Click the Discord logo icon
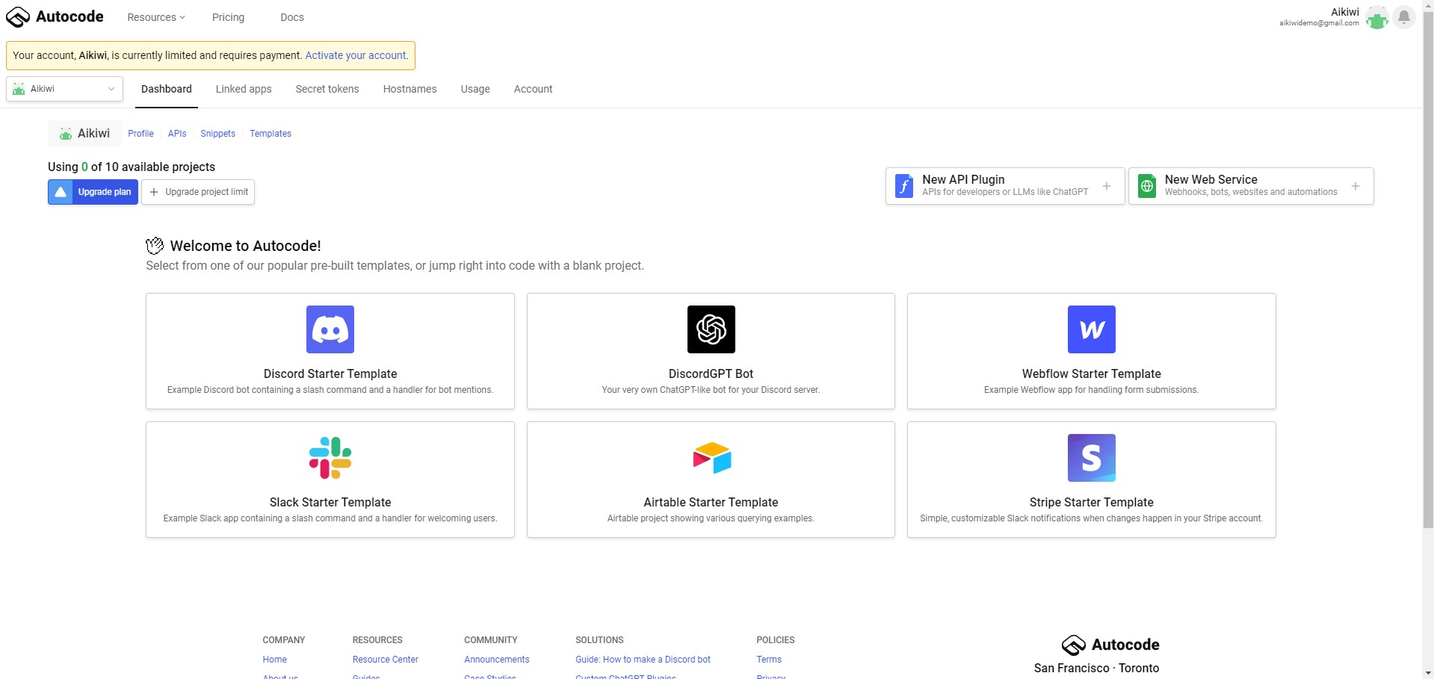Viewport: 1434px width, 679px height. click(330, 329)
